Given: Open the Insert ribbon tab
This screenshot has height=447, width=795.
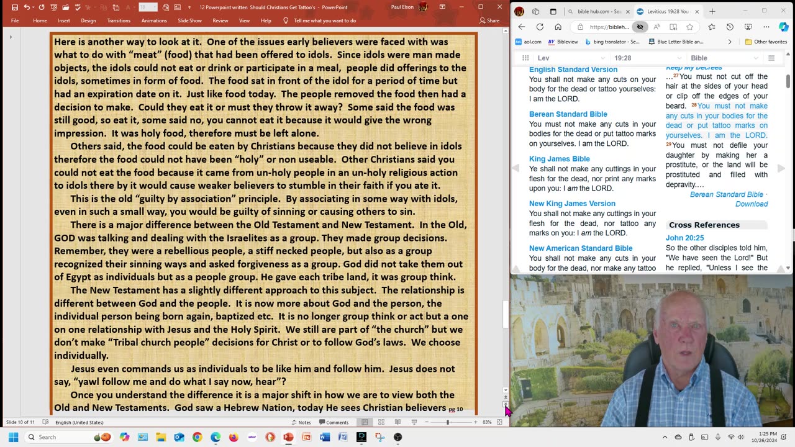Looking at the screenshot, I should pos(64,20).
